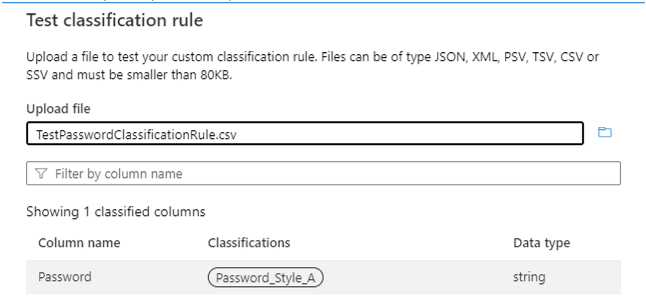
Task: Click the word TSV in description
Action: [x=543, y=57]
